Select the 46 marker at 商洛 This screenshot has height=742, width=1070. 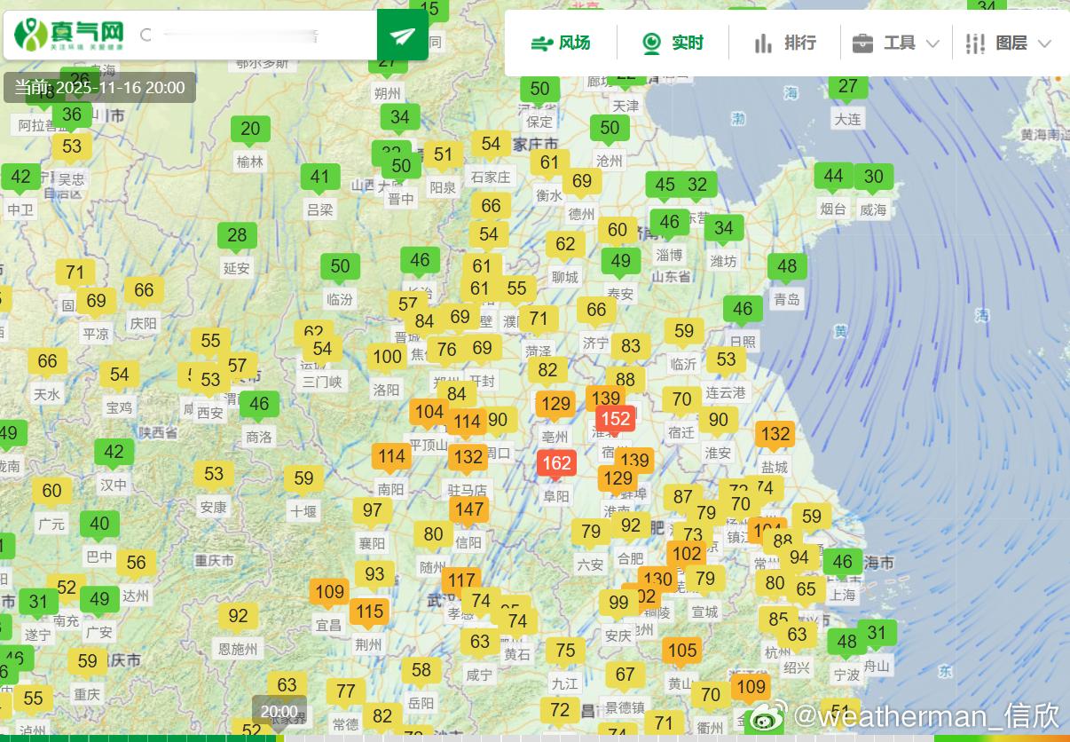[259, 404]
